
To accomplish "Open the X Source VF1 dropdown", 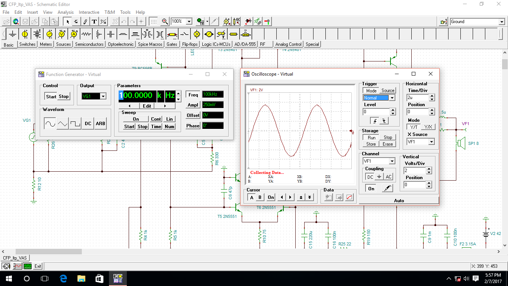I will pos(431,142).
